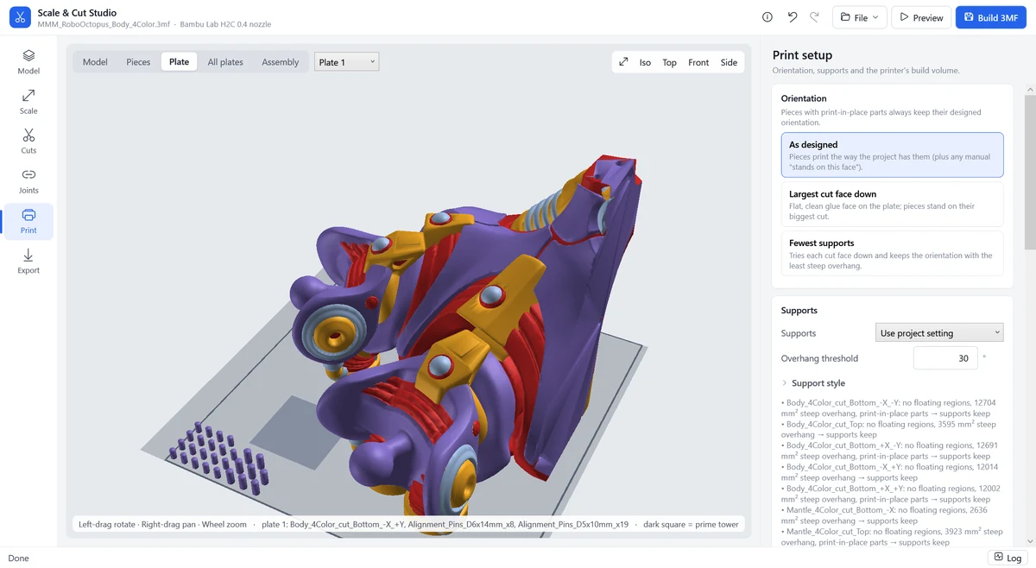
Task: Open the Plate 1 selector dropdown
Action: 346,62
